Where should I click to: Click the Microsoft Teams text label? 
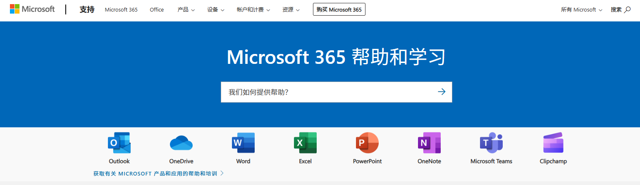491,161
